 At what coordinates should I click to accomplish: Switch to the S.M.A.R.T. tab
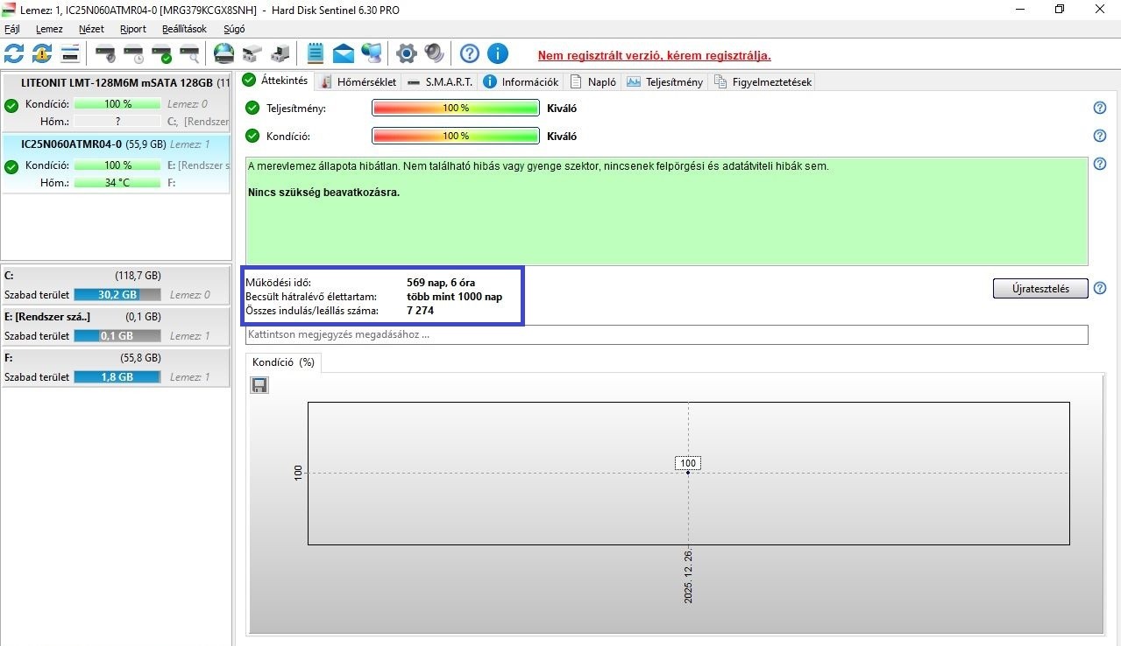[x=440, y=82]
